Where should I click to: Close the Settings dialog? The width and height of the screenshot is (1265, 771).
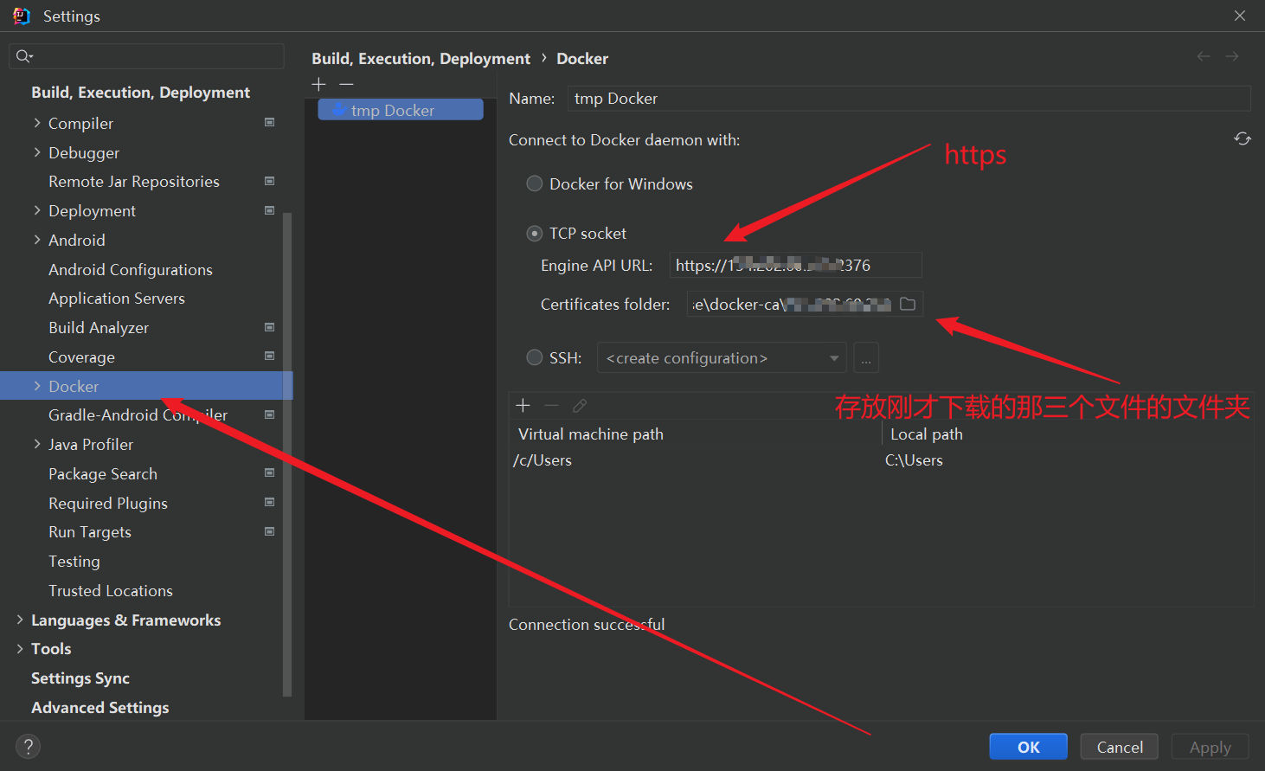pos(1240,16)
